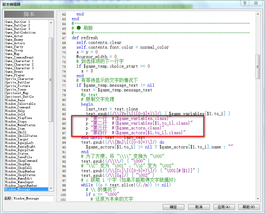265x214 pixels.
Task: Select Window_Gold script
Action: [15, 114]
